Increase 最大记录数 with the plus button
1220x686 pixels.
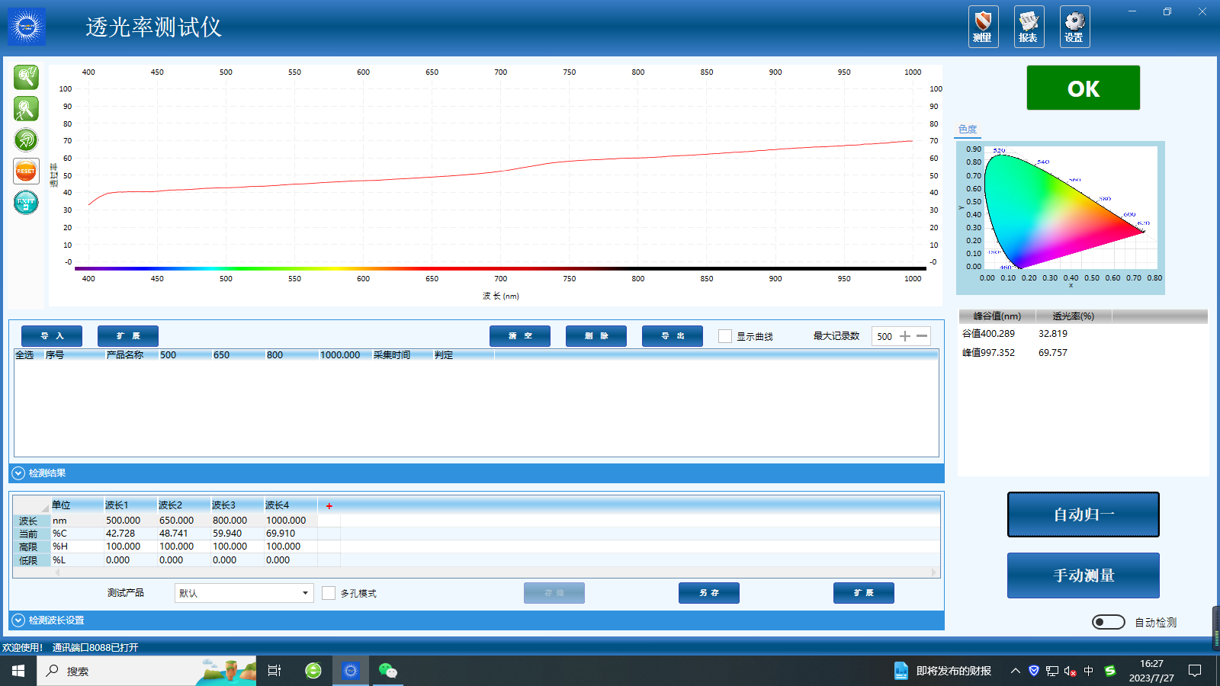tap(905, 336)
